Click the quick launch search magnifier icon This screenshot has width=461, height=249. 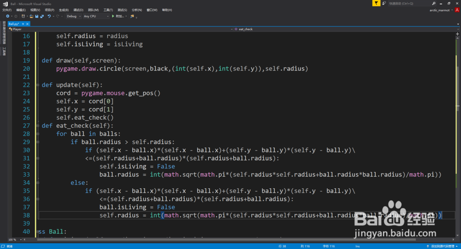point(434,4)
